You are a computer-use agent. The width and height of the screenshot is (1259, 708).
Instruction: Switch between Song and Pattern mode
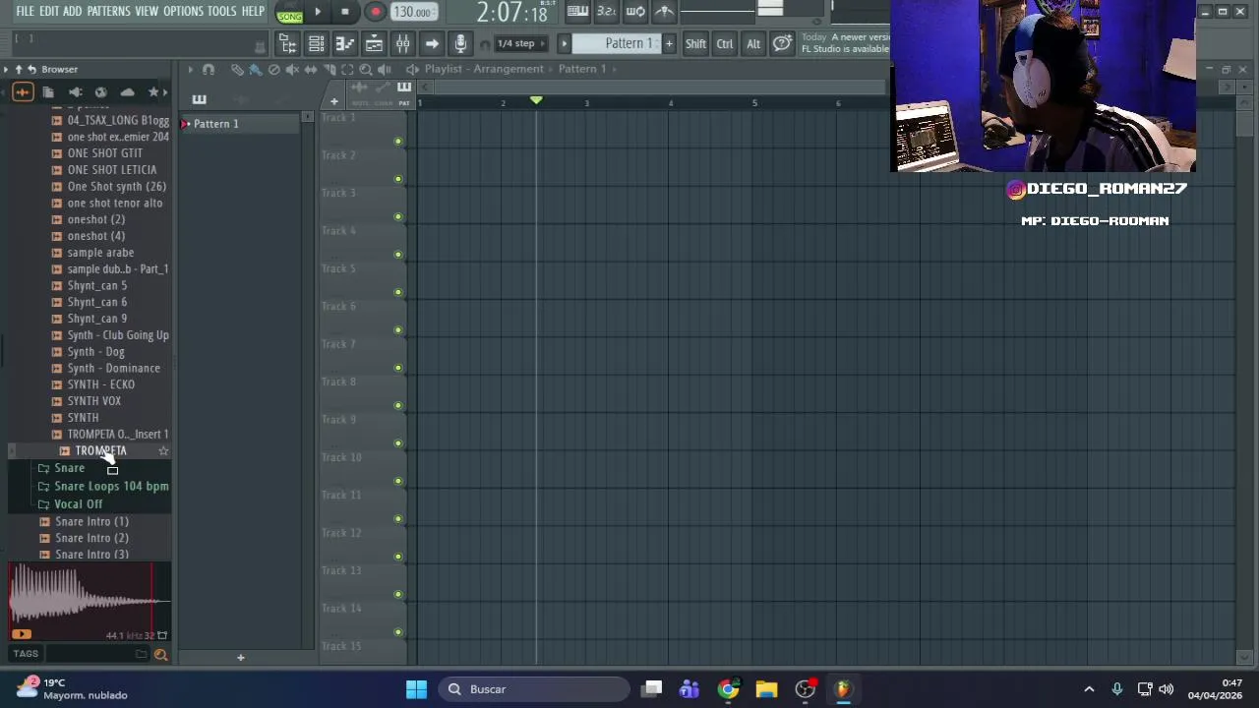click(289, 13)
